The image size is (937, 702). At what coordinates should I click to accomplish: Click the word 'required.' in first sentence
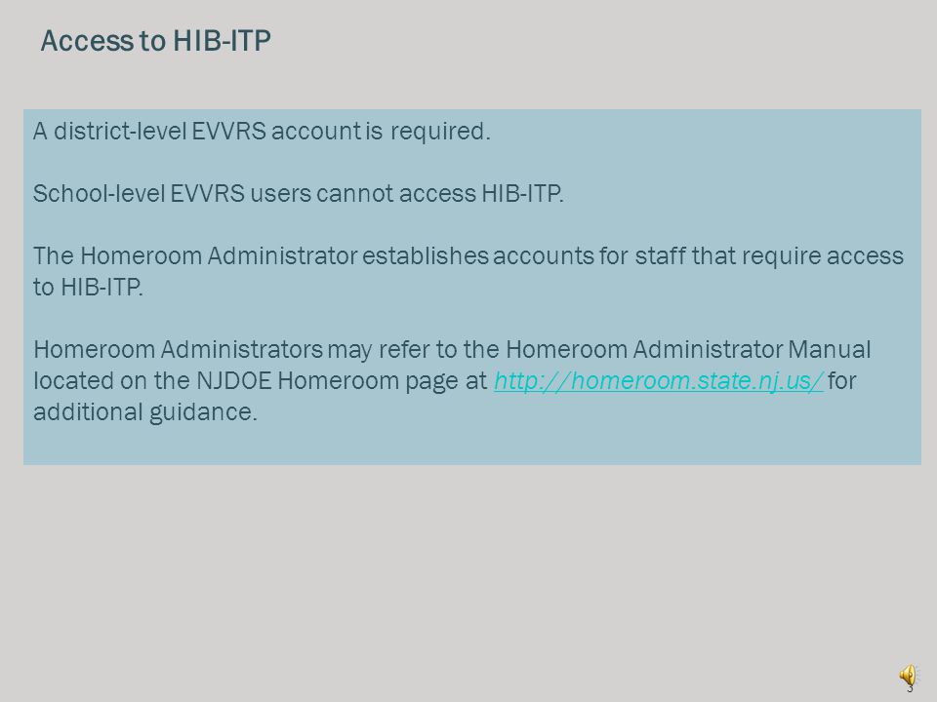[440, 132]
